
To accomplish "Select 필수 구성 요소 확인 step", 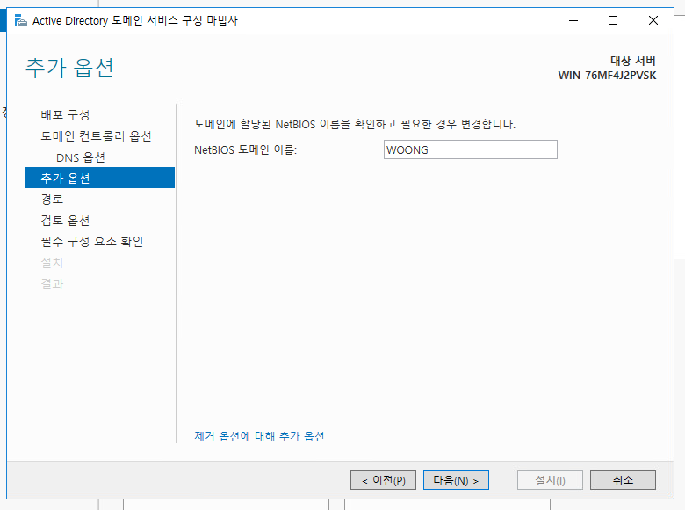I will 91,242.
